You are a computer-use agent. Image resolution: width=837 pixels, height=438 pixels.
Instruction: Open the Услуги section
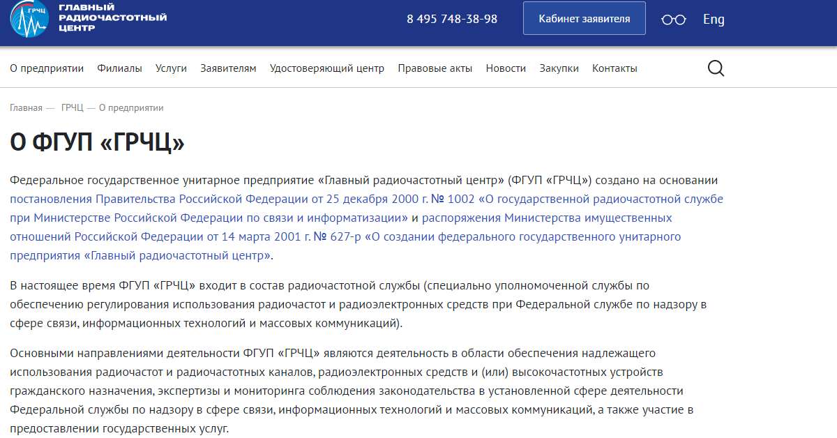[171, 68]
